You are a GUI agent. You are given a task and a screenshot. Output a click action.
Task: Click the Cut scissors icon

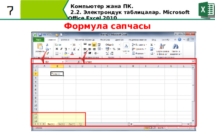point(47,45)
